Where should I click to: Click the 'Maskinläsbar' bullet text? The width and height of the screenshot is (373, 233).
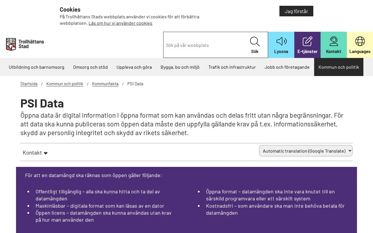point(100,206)
